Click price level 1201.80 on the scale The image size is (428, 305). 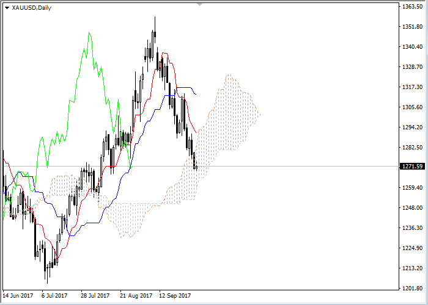click(x=413, y=289)
